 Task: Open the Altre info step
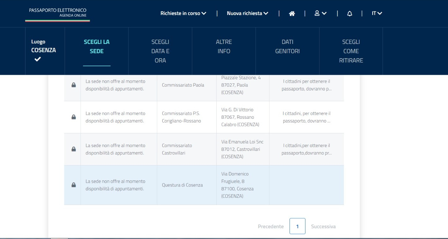tap(224, 46)
